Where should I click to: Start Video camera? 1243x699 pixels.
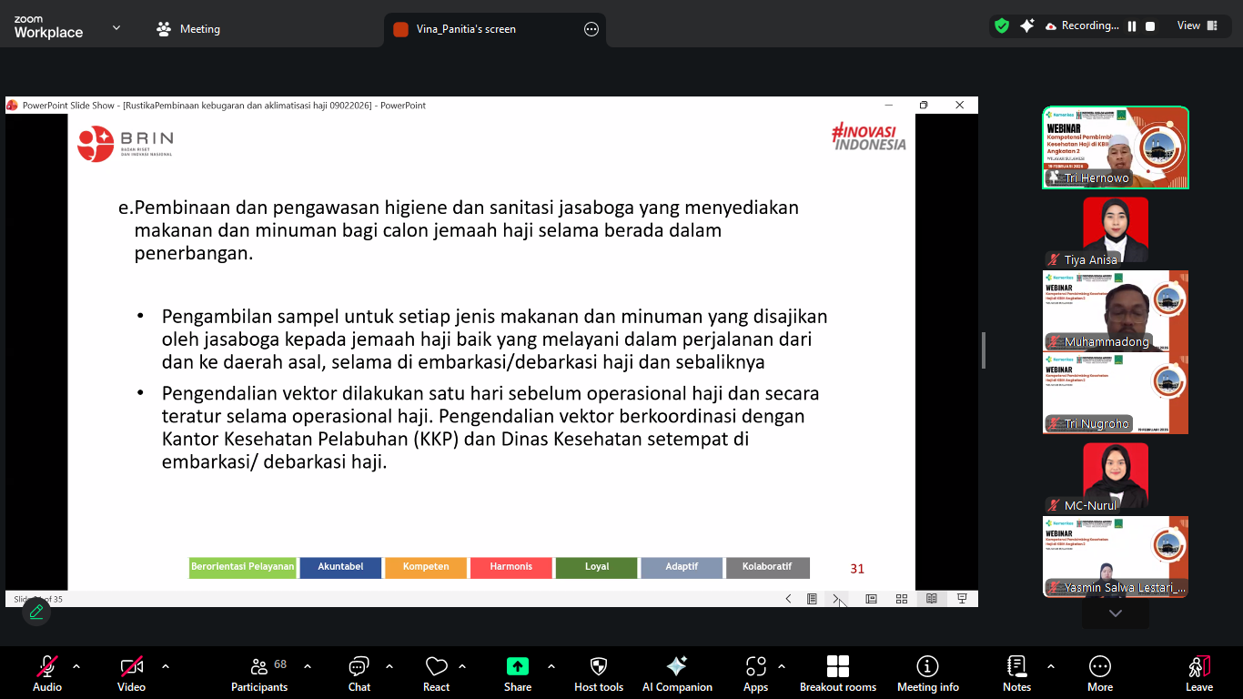(131, 674)
